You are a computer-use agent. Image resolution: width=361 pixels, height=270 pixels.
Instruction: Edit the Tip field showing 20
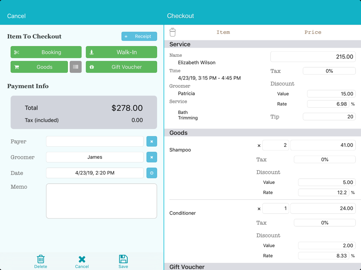pyautogui.click(x=329, y=117)
